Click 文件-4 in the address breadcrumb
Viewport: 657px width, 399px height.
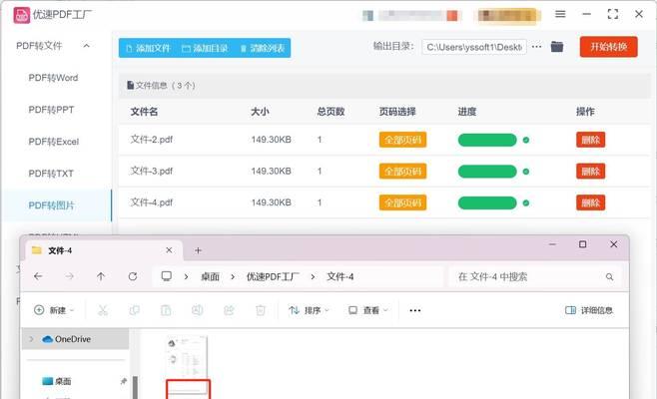tap(339, 276)
